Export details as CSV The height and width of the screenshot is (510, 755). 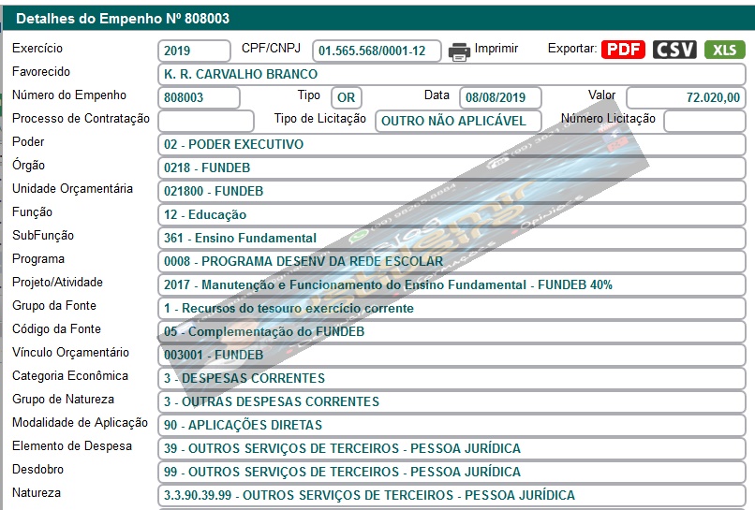674,50
